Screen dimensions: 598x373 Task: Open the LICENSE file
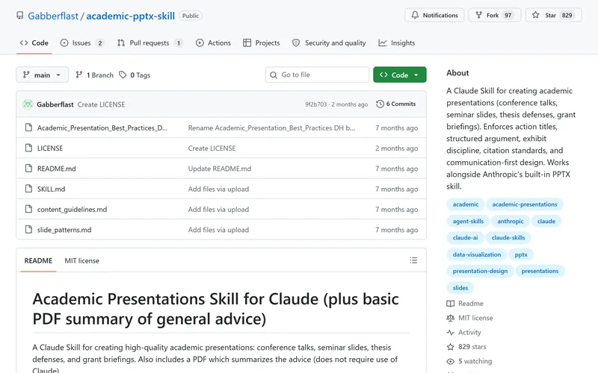tap(50, 148)
